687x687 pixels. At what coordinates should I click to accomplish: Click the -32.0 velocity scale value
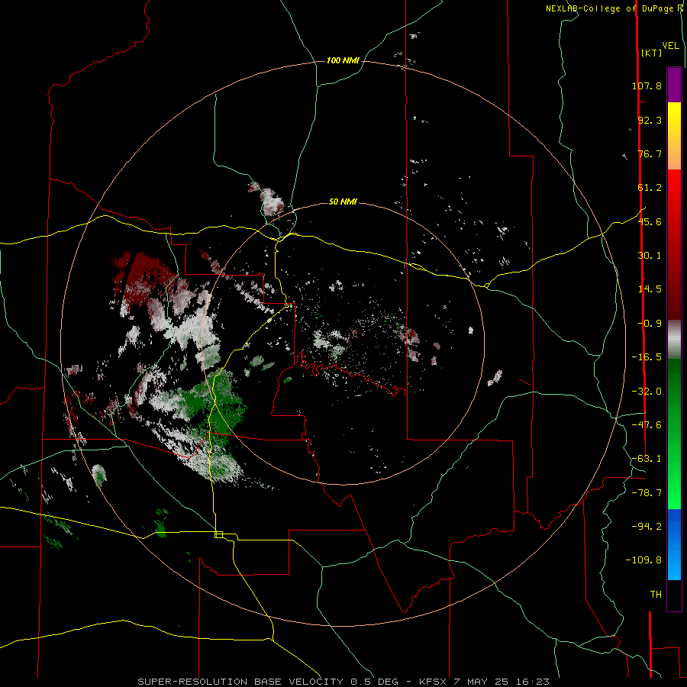647,392
